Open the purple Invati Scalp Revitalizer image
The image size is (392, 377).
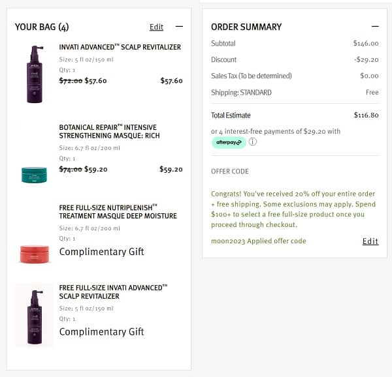[35, 74]
